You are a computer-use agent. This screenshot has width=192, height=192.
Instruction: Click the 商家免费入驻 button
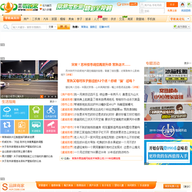coord(172,186)
